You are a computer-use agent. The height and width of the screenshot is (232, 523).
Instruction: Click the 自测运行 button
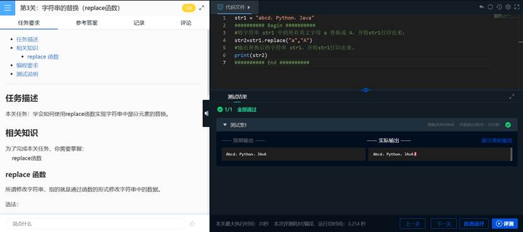coord(474,224)
